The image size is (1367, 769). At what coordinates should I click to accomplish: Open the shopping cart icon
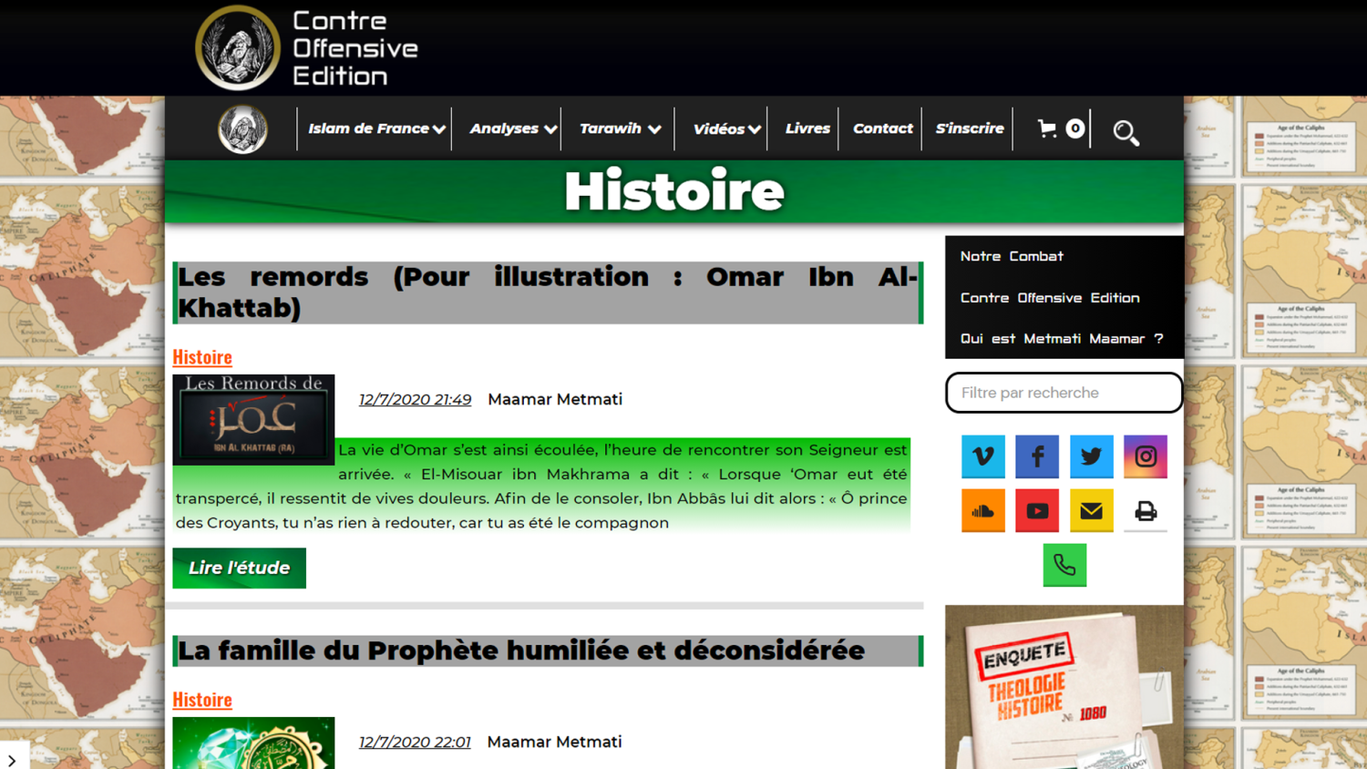tap(1047, 128)
